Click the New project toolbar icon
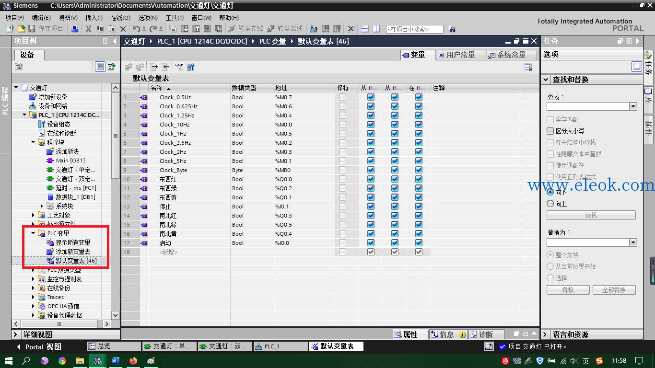 click(x=10, y=29)
